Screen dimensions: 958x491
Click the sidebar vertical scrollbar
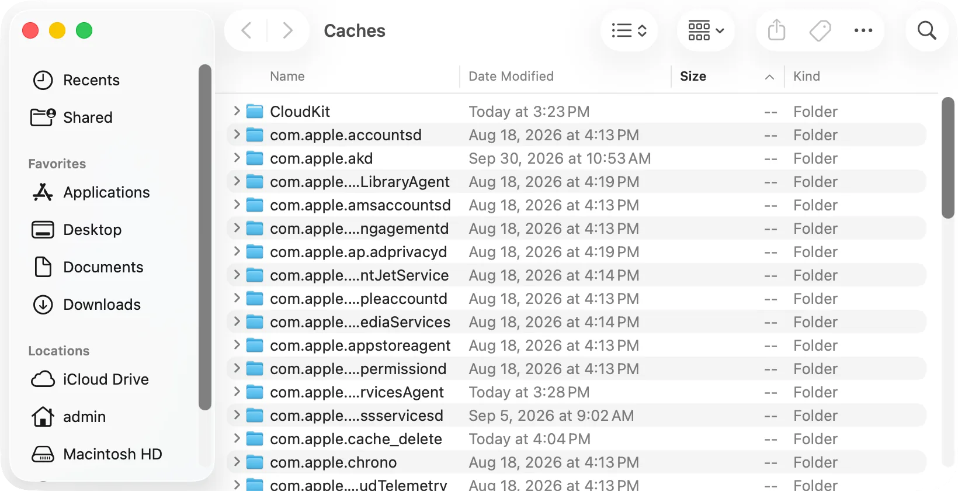pos(204,237)
